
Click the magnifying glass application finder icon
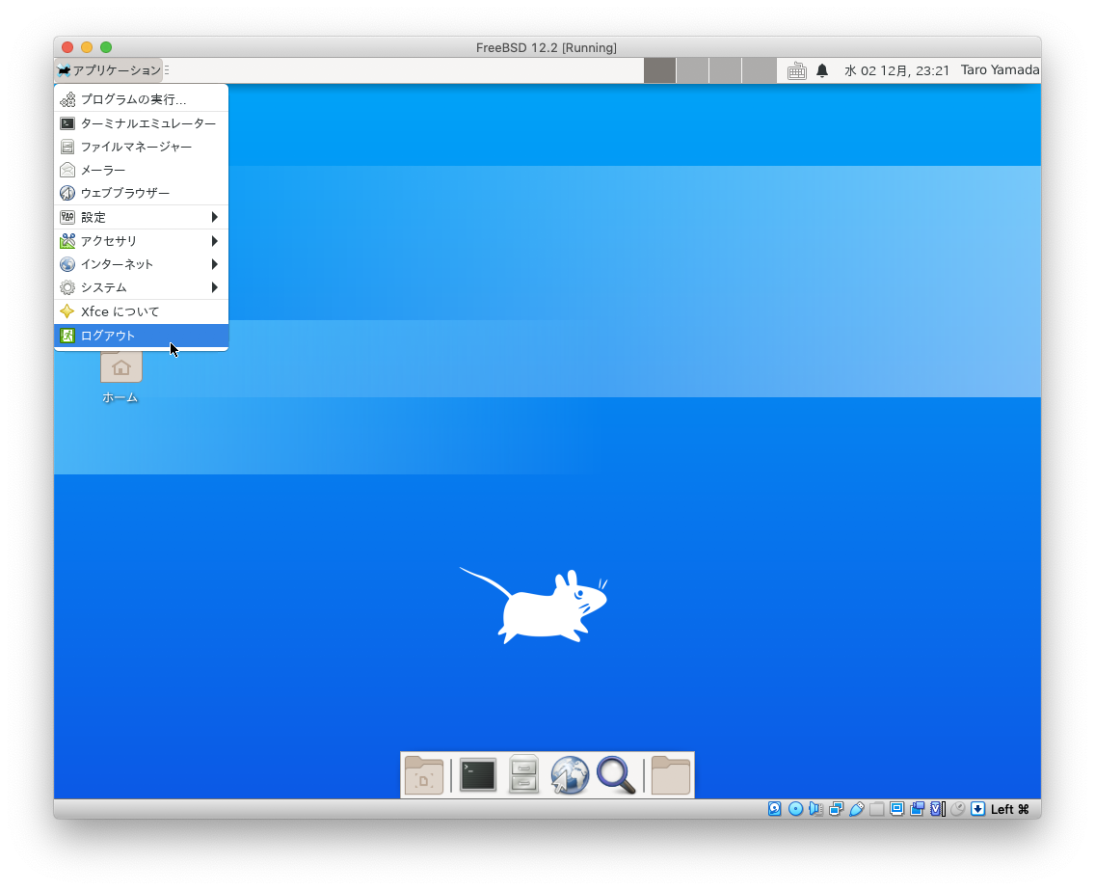pyautogui.click(x=616, y=775)
